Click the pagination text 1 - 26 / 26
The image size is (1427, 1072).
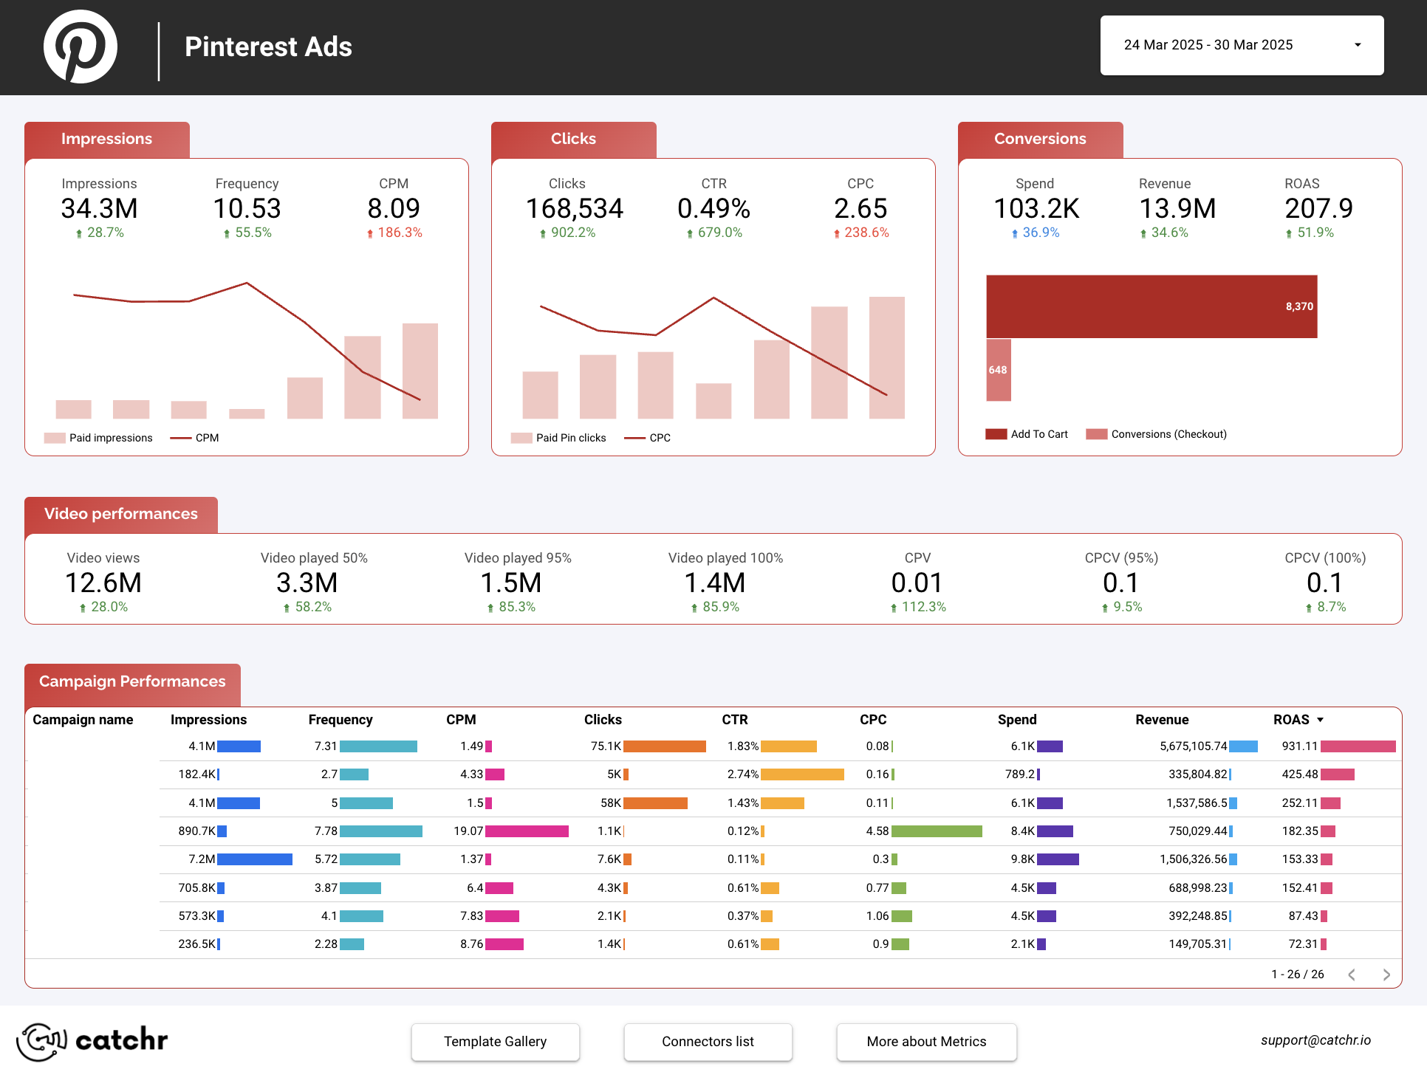(1298, 975)
